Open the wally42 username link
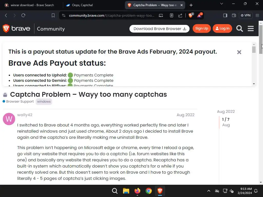 click(x=25, y=115)
